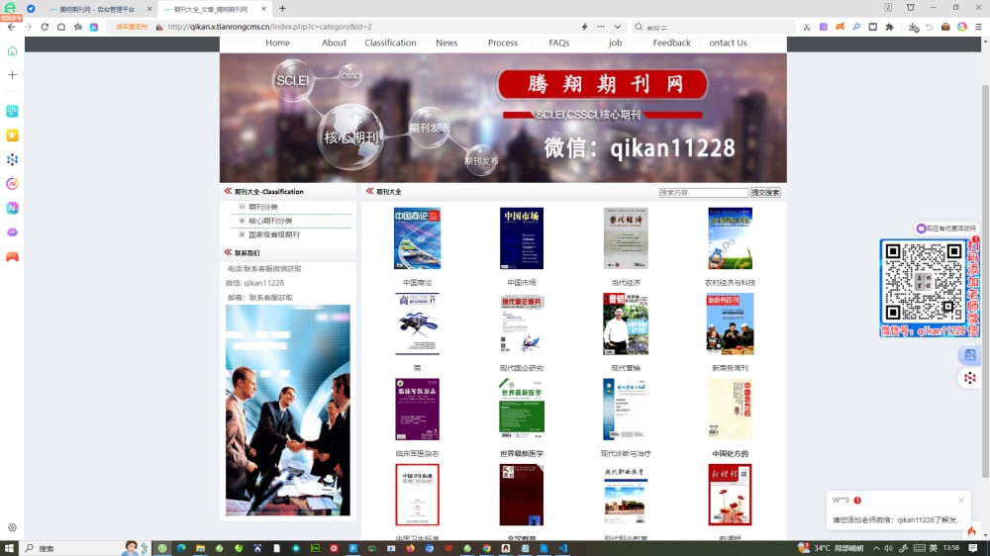
Task: Click the 搜索内容 search input field
Action: pyautogui.click(x=703, y=193)
